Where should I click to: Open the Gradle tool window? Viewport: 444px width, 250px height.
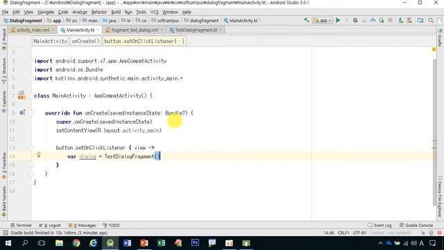click(440, 37)
